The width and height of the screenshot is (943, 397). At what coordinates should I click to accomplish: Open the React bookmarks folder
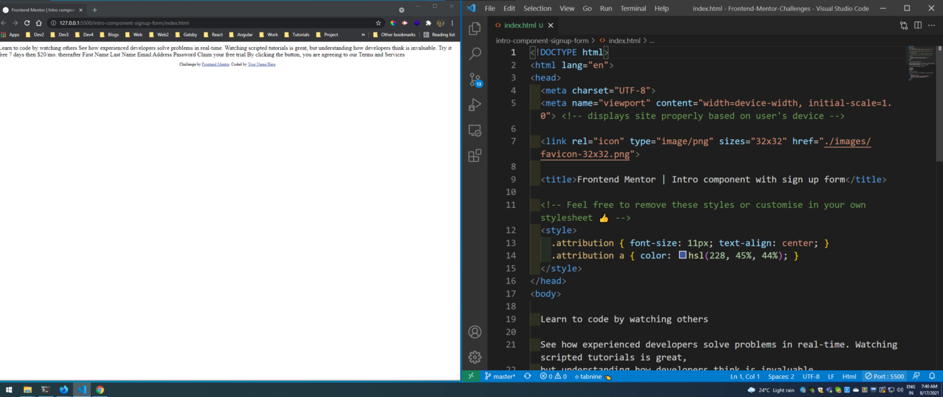tap(213, 34)
